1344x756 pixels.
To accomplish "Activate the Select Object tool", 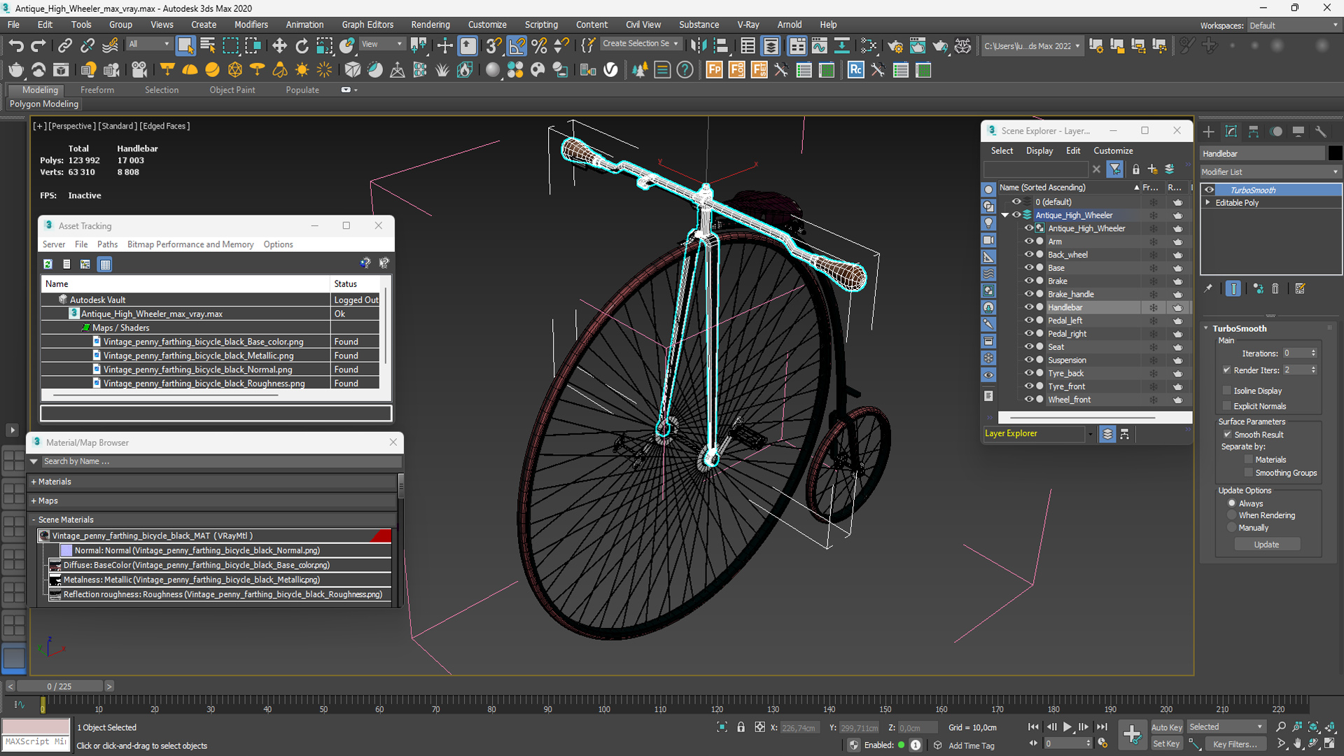I will (x=185, y=46).
